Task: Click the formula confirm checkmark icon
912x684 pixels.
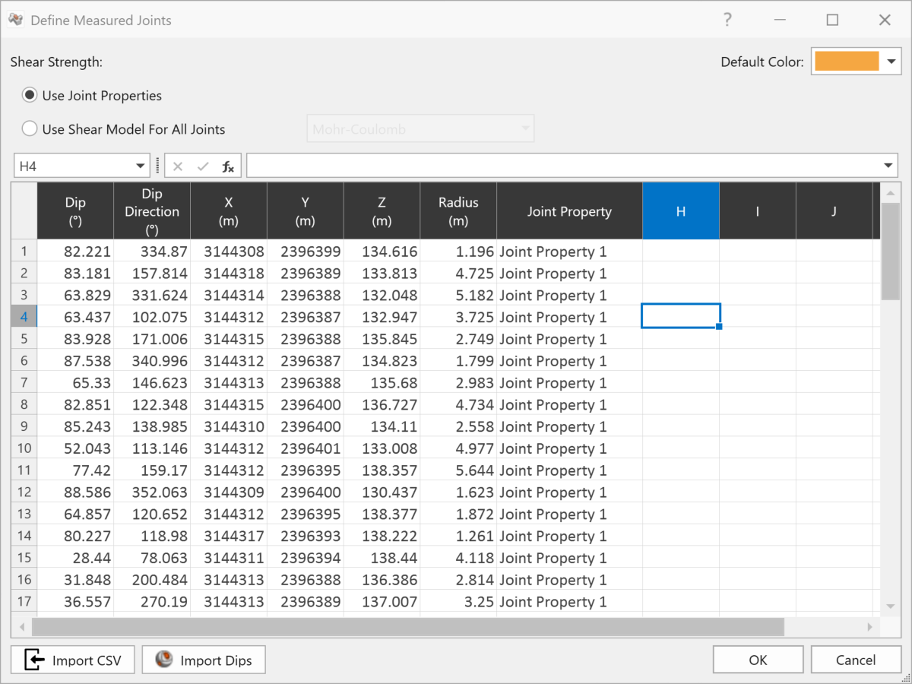Action: pyautogui.click(x=203, y=166)
